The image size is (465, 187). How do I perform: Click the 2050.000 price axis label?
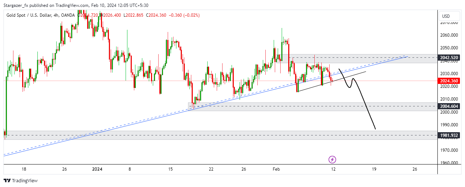pos(450,48)
